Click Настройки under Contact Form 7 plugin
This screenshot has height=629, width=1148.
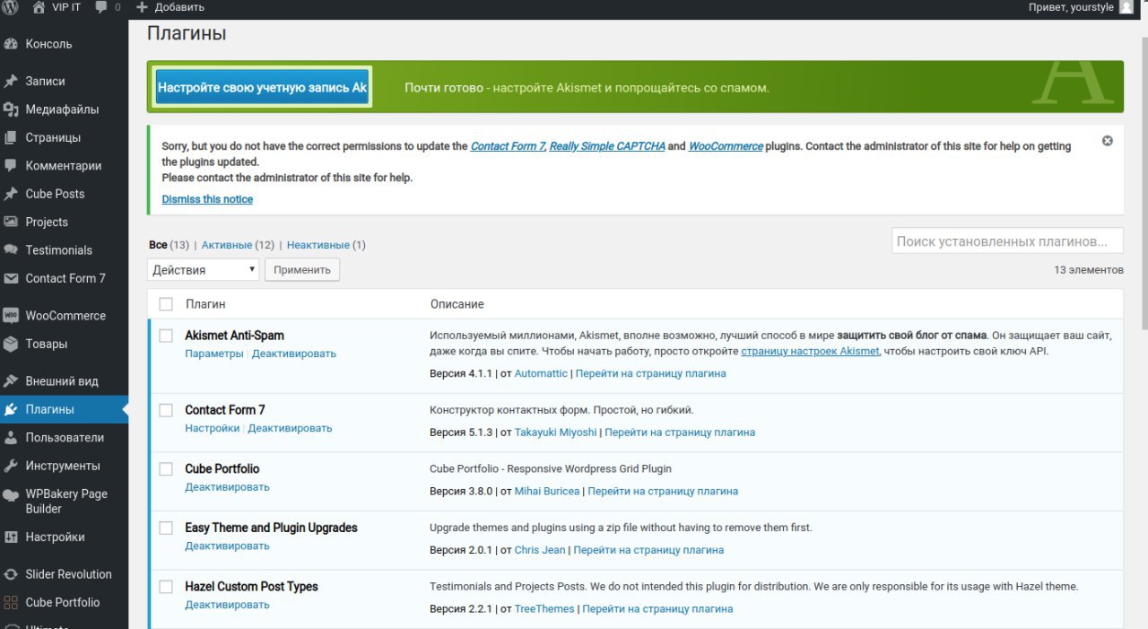(x=213, y=428)
